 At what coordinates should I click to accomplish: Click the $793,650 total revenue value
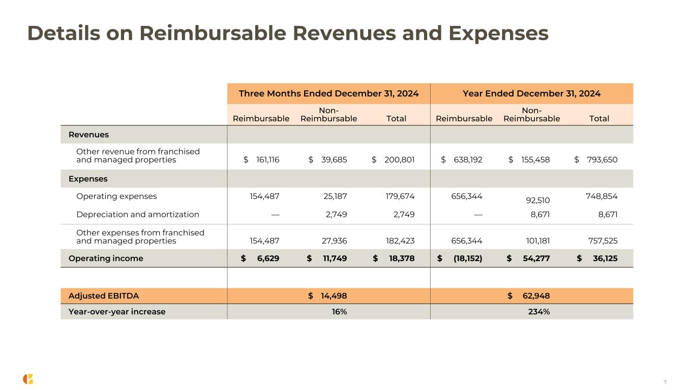pos(596,159)
